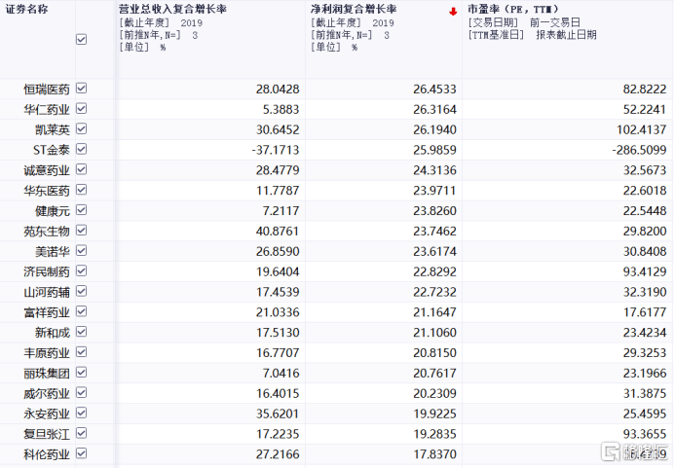Sort by 营业总收入复合增长率 column header
The image size is (674, 468).
coord(172,9)
